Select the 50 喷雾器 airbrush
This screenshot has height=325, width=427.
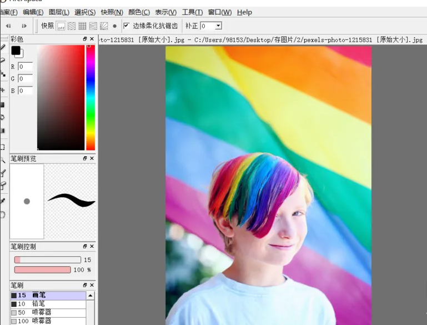pyautogui.click(x=48, y=313)
